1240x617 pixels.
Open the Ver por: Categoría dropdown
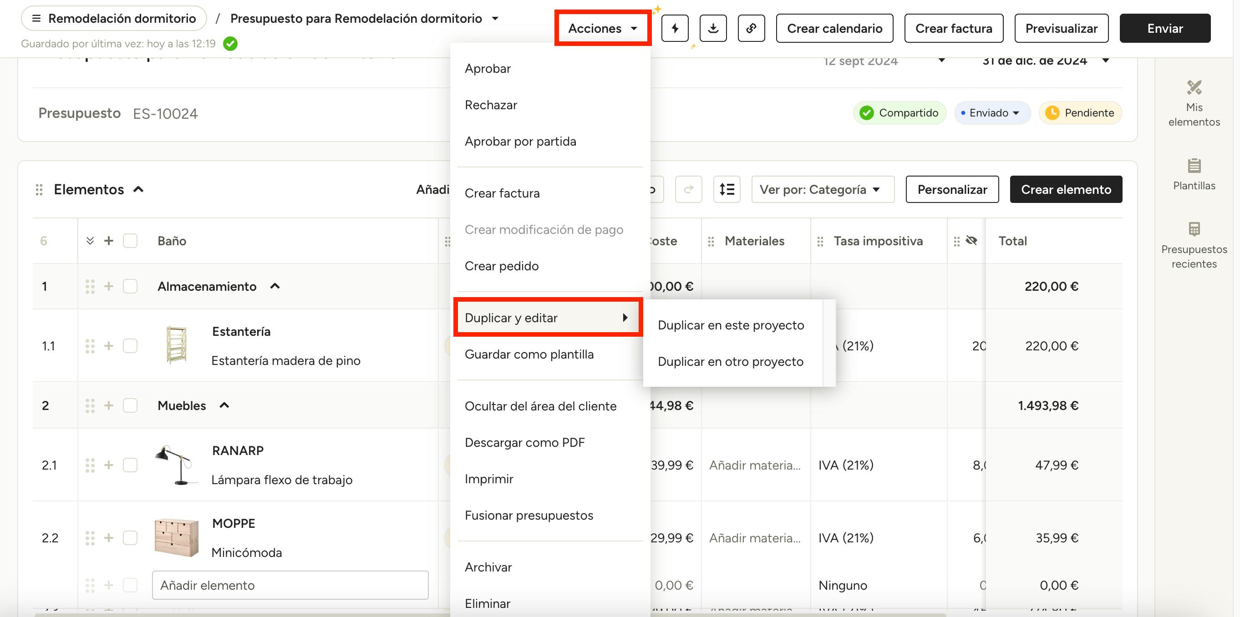coord(822,189)
